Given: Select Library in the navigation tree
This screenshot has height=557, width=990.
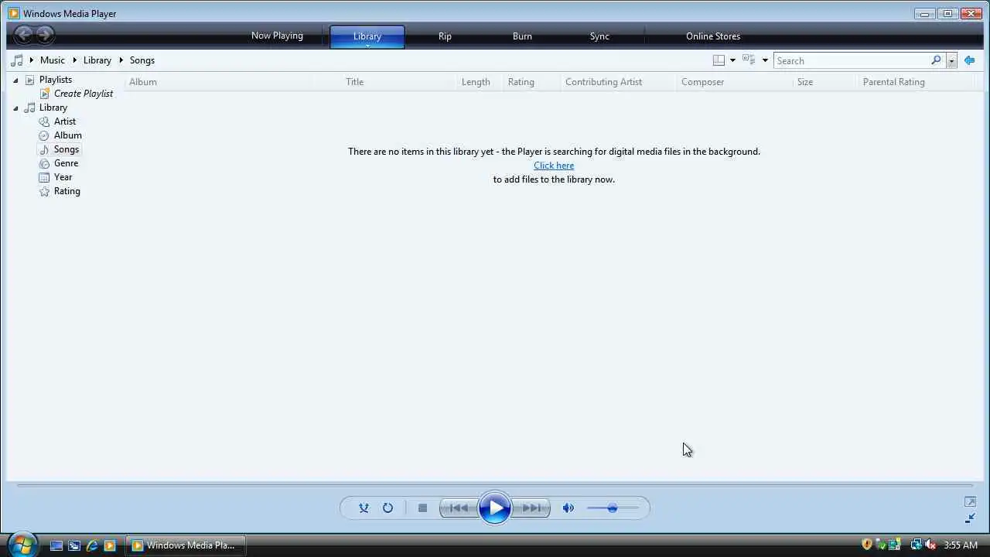Looking at the screenshot, I should (x=53, y=108).
